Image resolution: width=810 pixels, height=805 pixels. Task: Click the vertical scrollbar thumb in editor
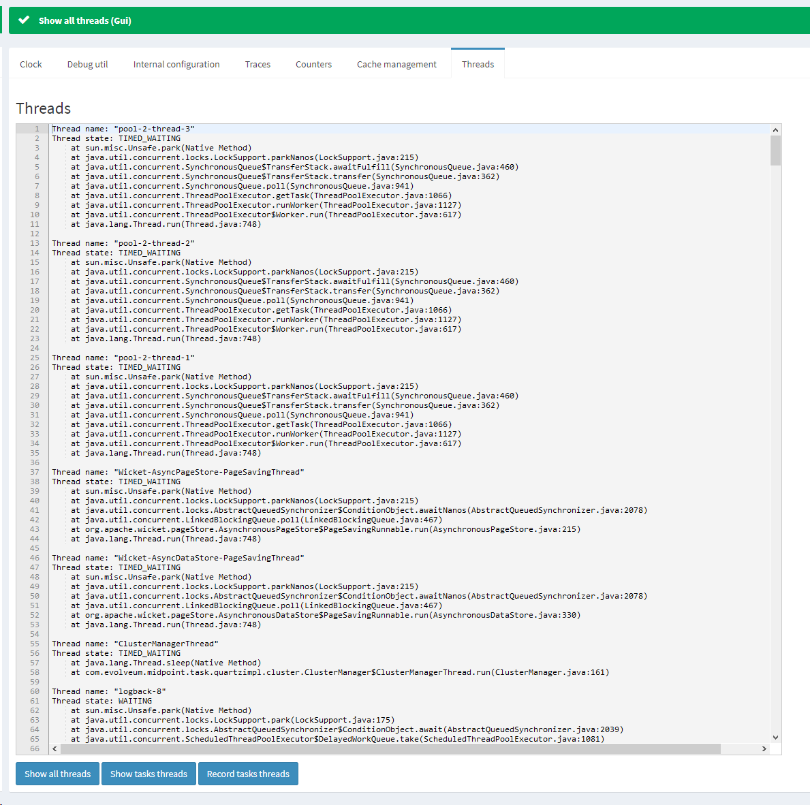775,151
